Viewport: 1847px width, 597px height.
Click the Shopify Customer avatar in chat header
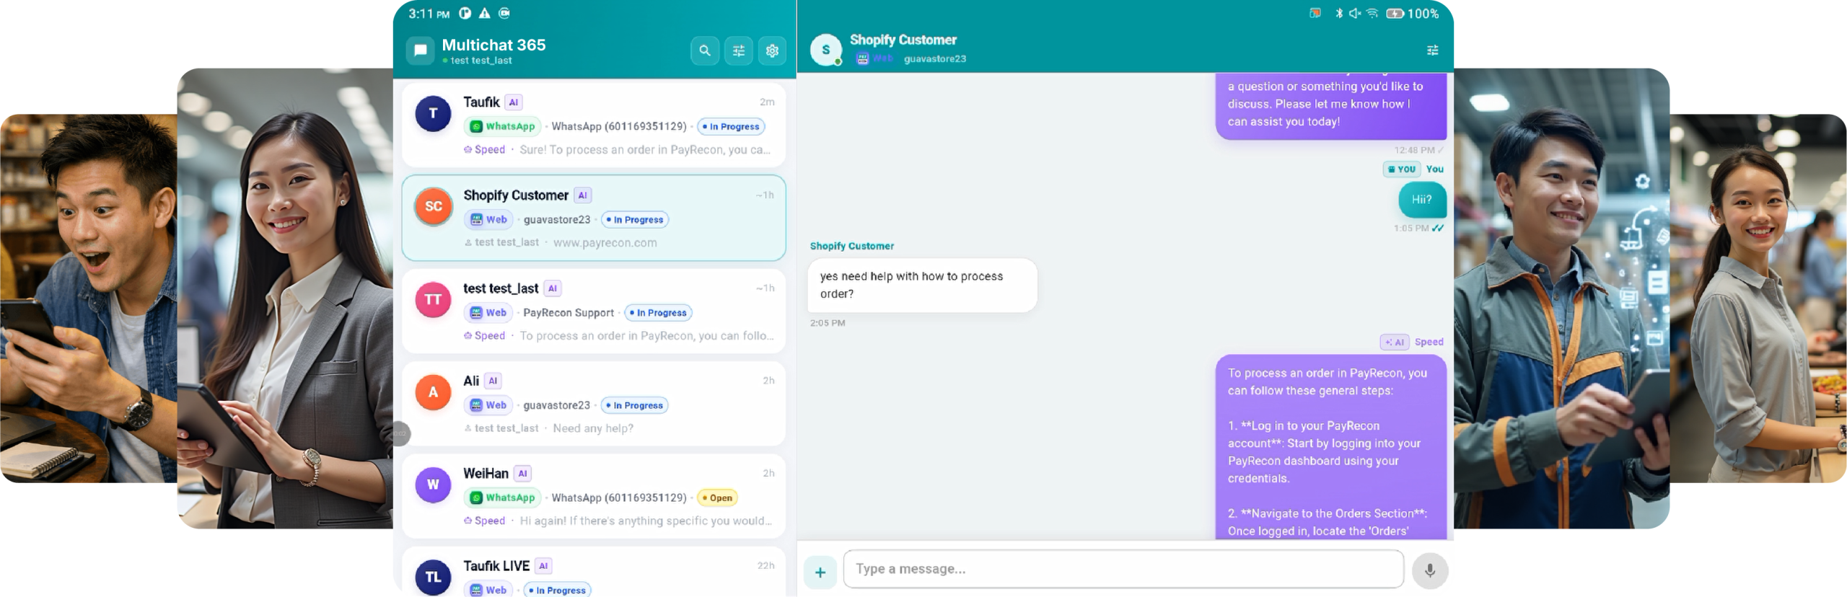(825, 50)
